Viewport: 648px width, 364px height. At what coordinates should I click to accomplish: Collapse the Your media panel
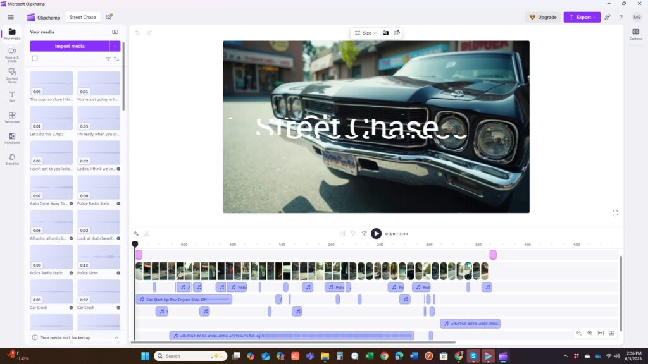(x=115, y=32)
